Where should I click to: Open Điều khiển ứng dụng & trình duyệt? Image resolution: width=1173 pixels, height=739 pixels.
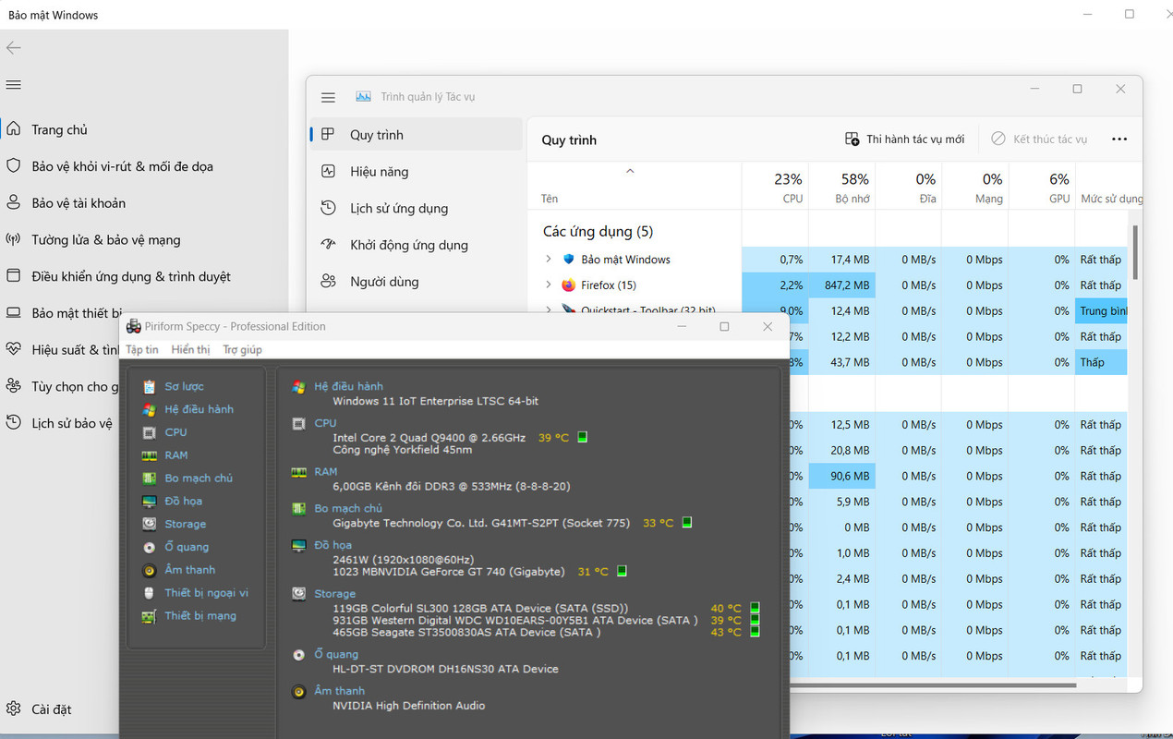coord(130,276)
